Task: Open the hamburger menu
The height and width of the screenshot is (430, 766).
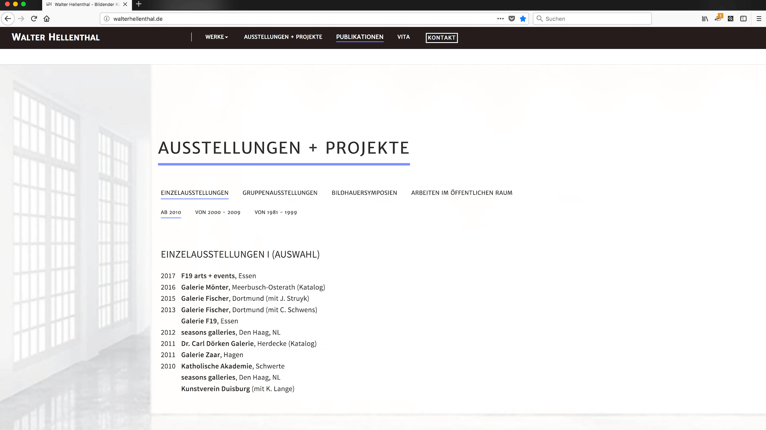Action: tap(759, 18)
